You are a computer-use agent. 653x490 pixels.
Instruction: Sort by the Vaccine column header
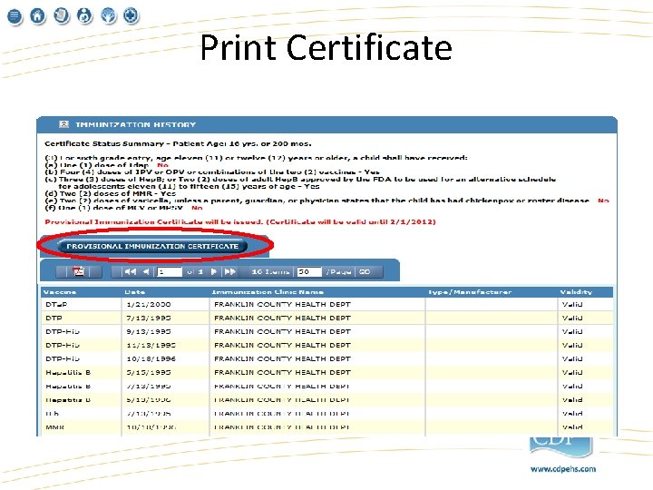click(x=60, y=292)
